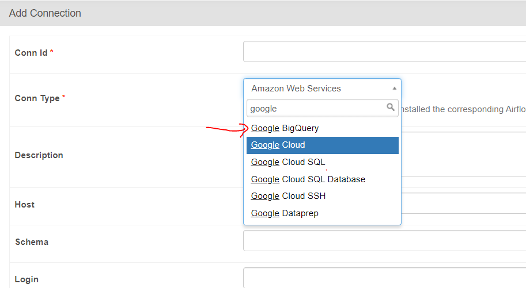The height and width of the screenshot is (288, 526).
Task: Choose Google Dataprep from the results
Action: pos(285,213)
